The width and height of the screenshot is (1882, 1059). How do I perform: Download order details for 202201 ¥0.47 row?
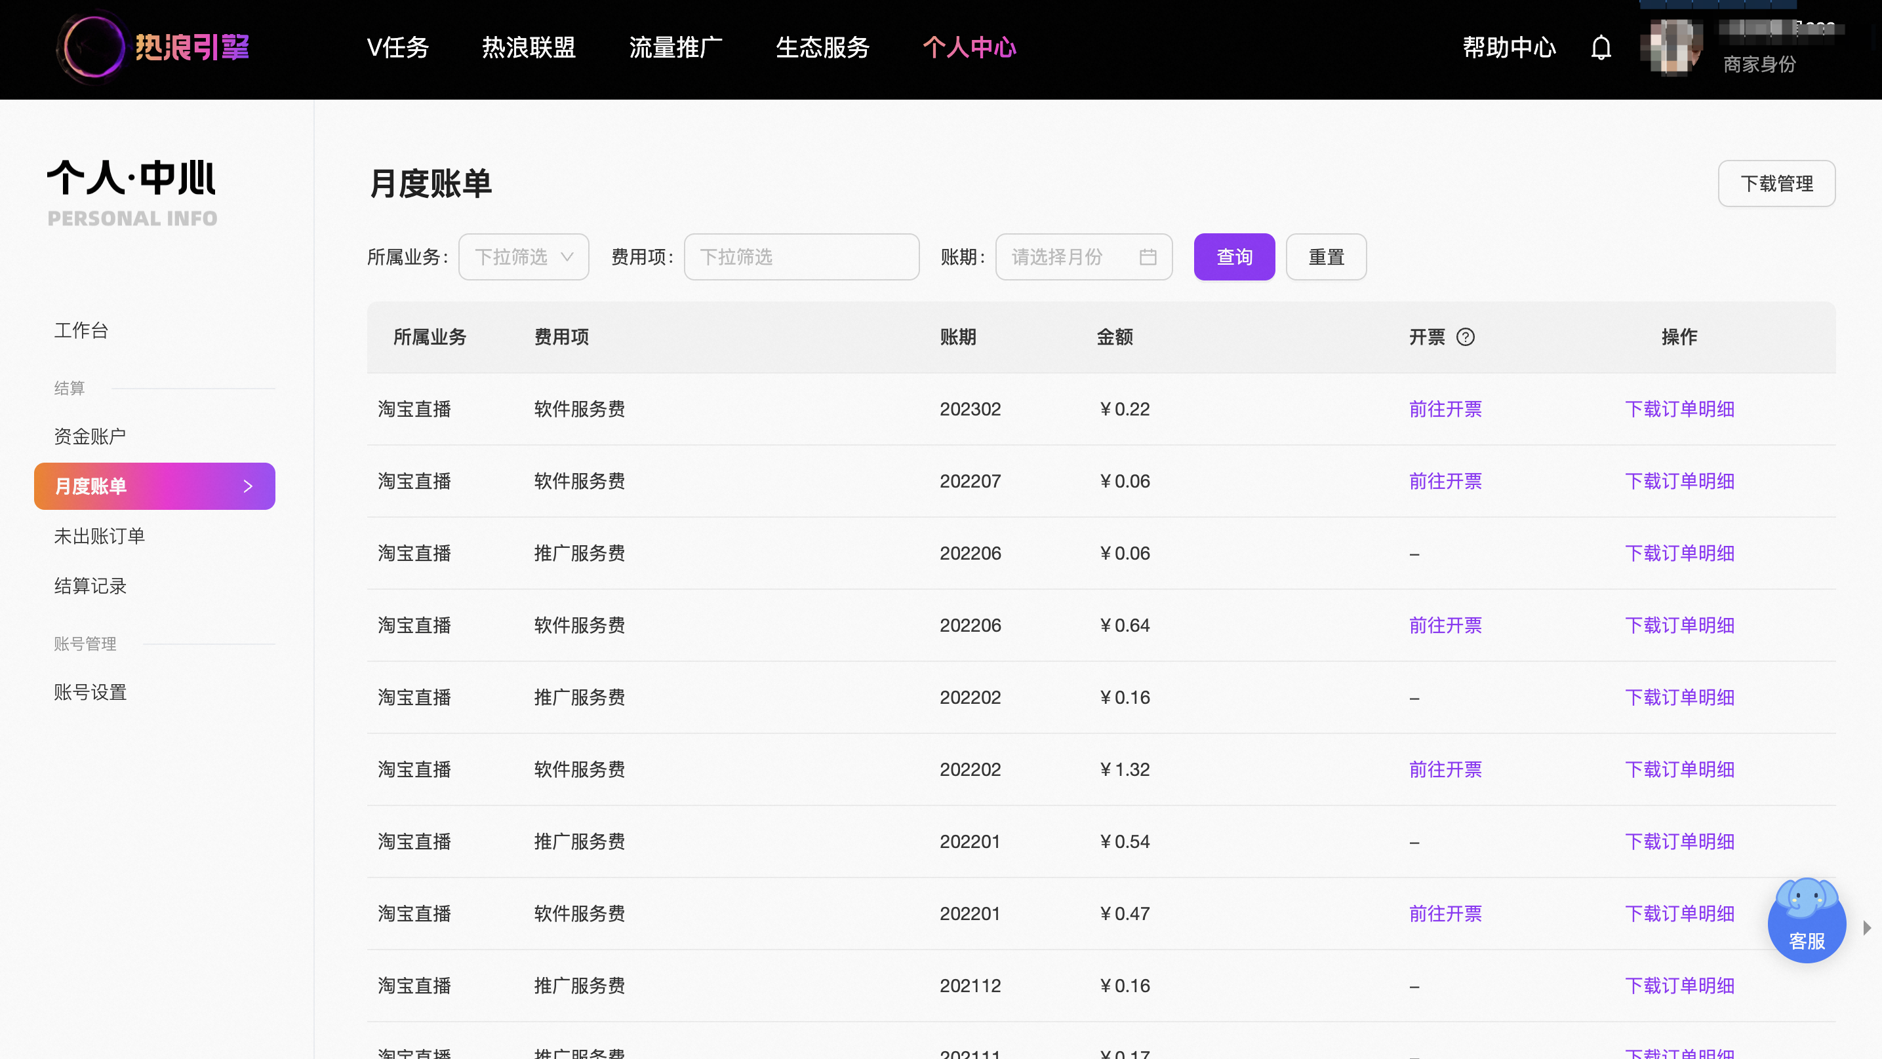click(x=1679, y=914)
